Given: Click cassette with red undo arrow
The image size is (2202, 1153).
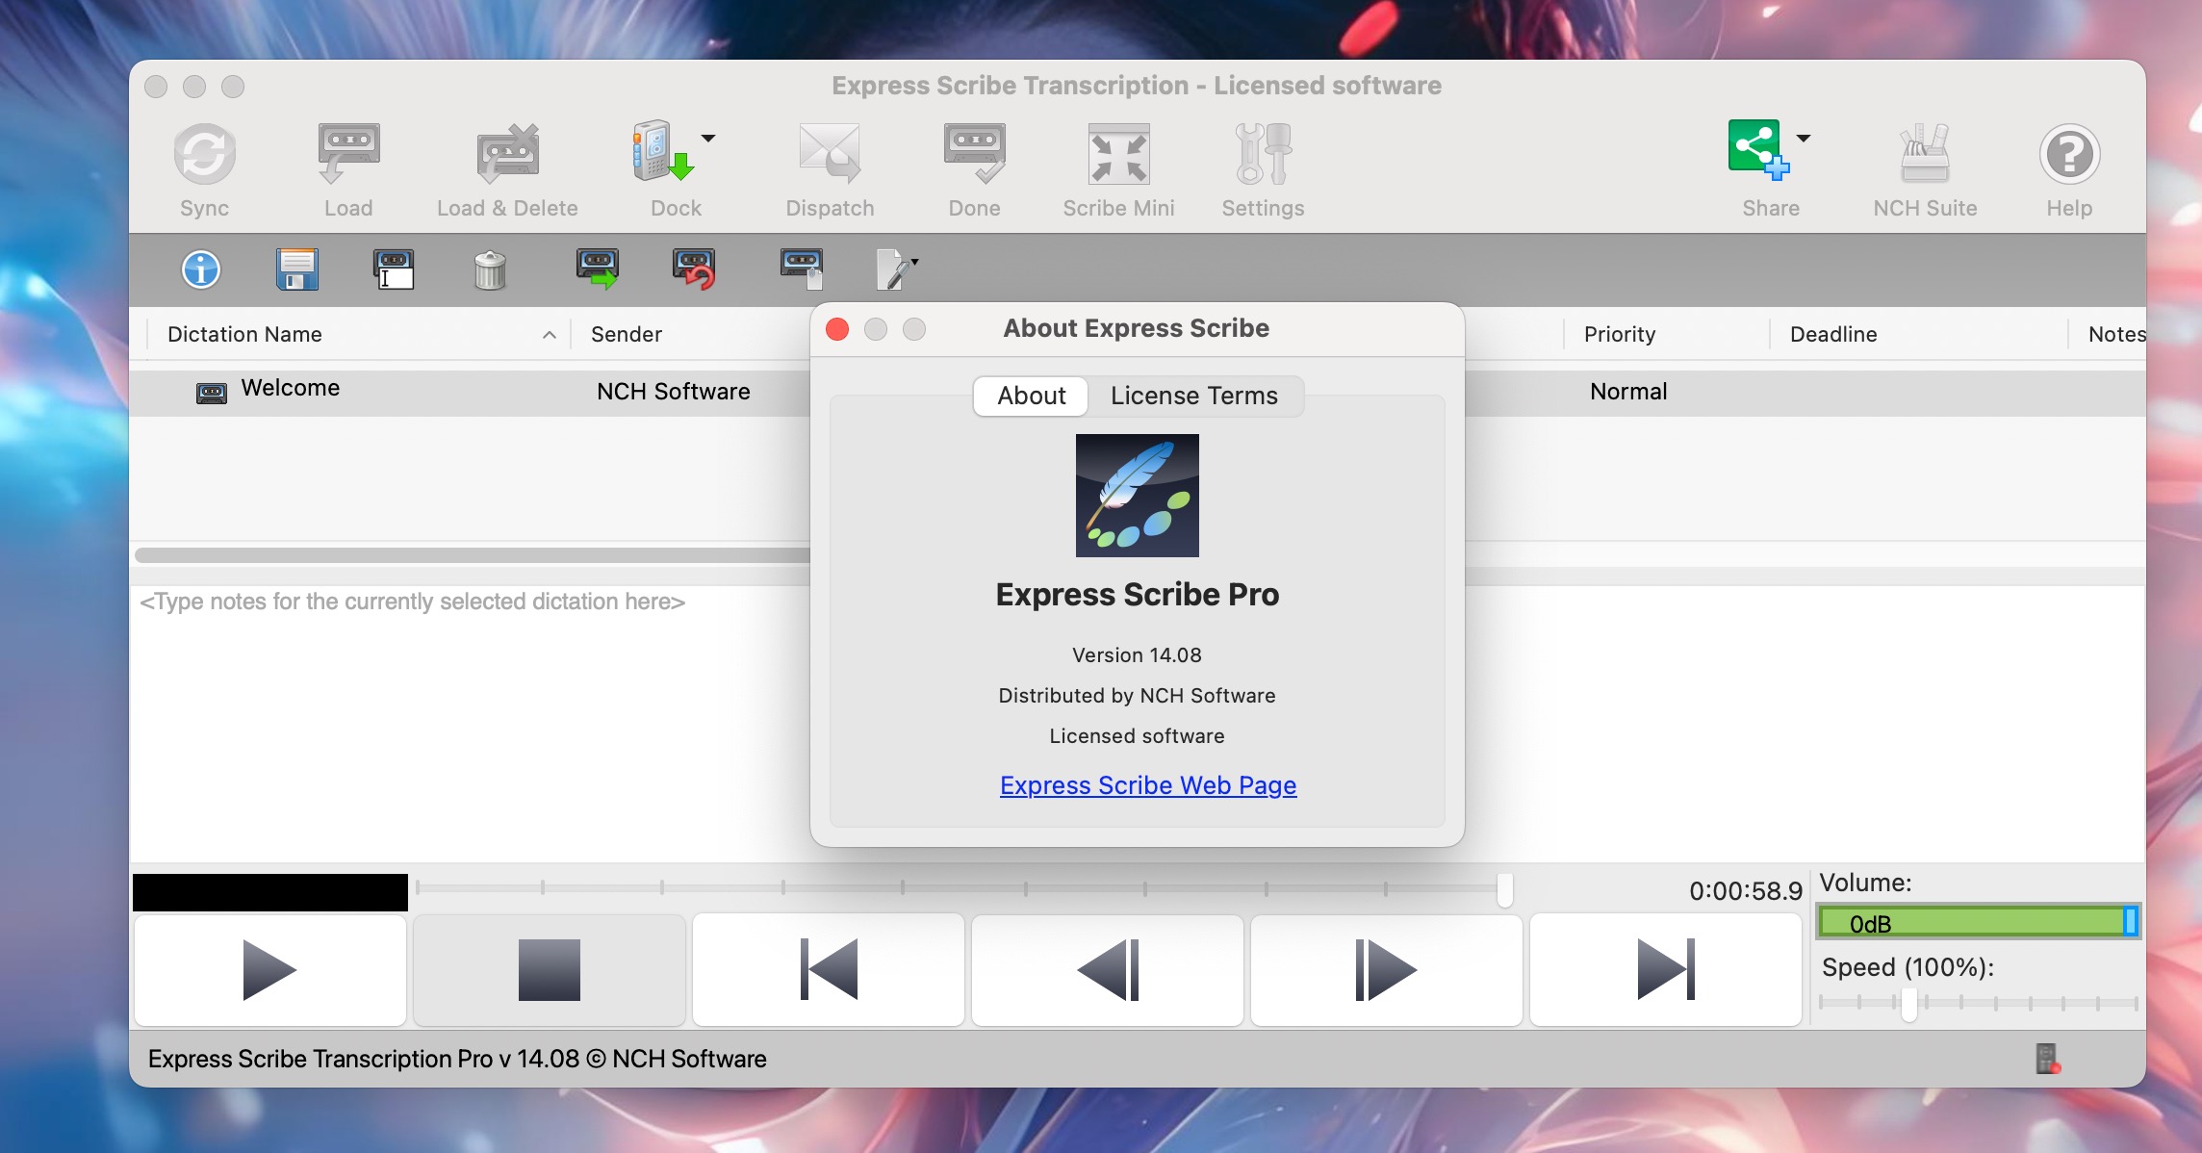Looking at the screenshot, I should (694, 269).
